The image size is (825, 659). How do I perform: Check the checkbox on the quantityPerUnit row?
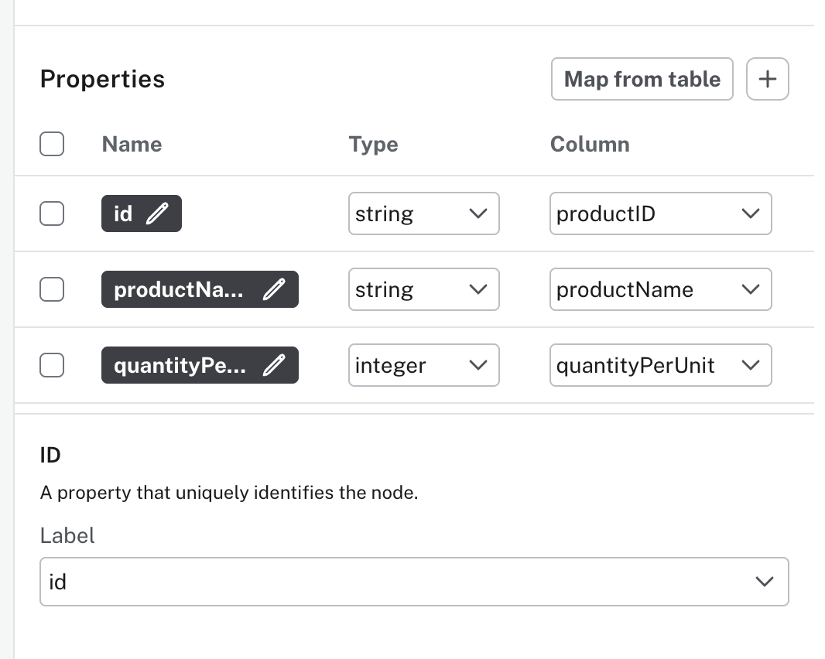pyautogui.click(x=52, y=365)
